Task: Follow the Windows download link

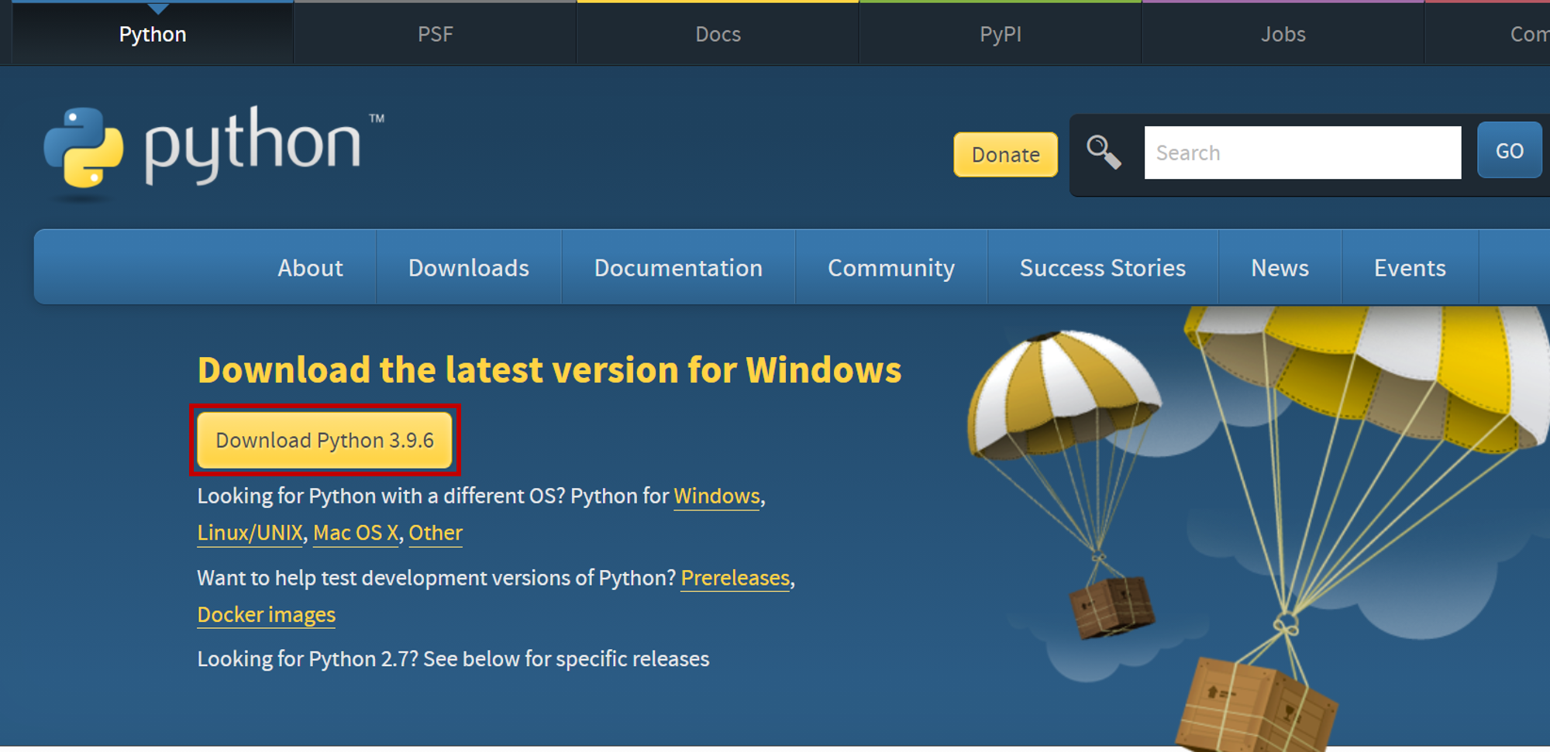Action: (717, 496)
